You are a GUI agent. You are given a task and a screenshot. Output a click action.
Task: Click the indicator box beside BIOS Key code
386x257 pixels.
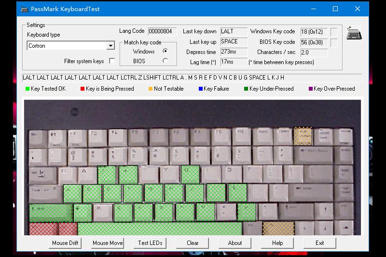pos(334,42)
